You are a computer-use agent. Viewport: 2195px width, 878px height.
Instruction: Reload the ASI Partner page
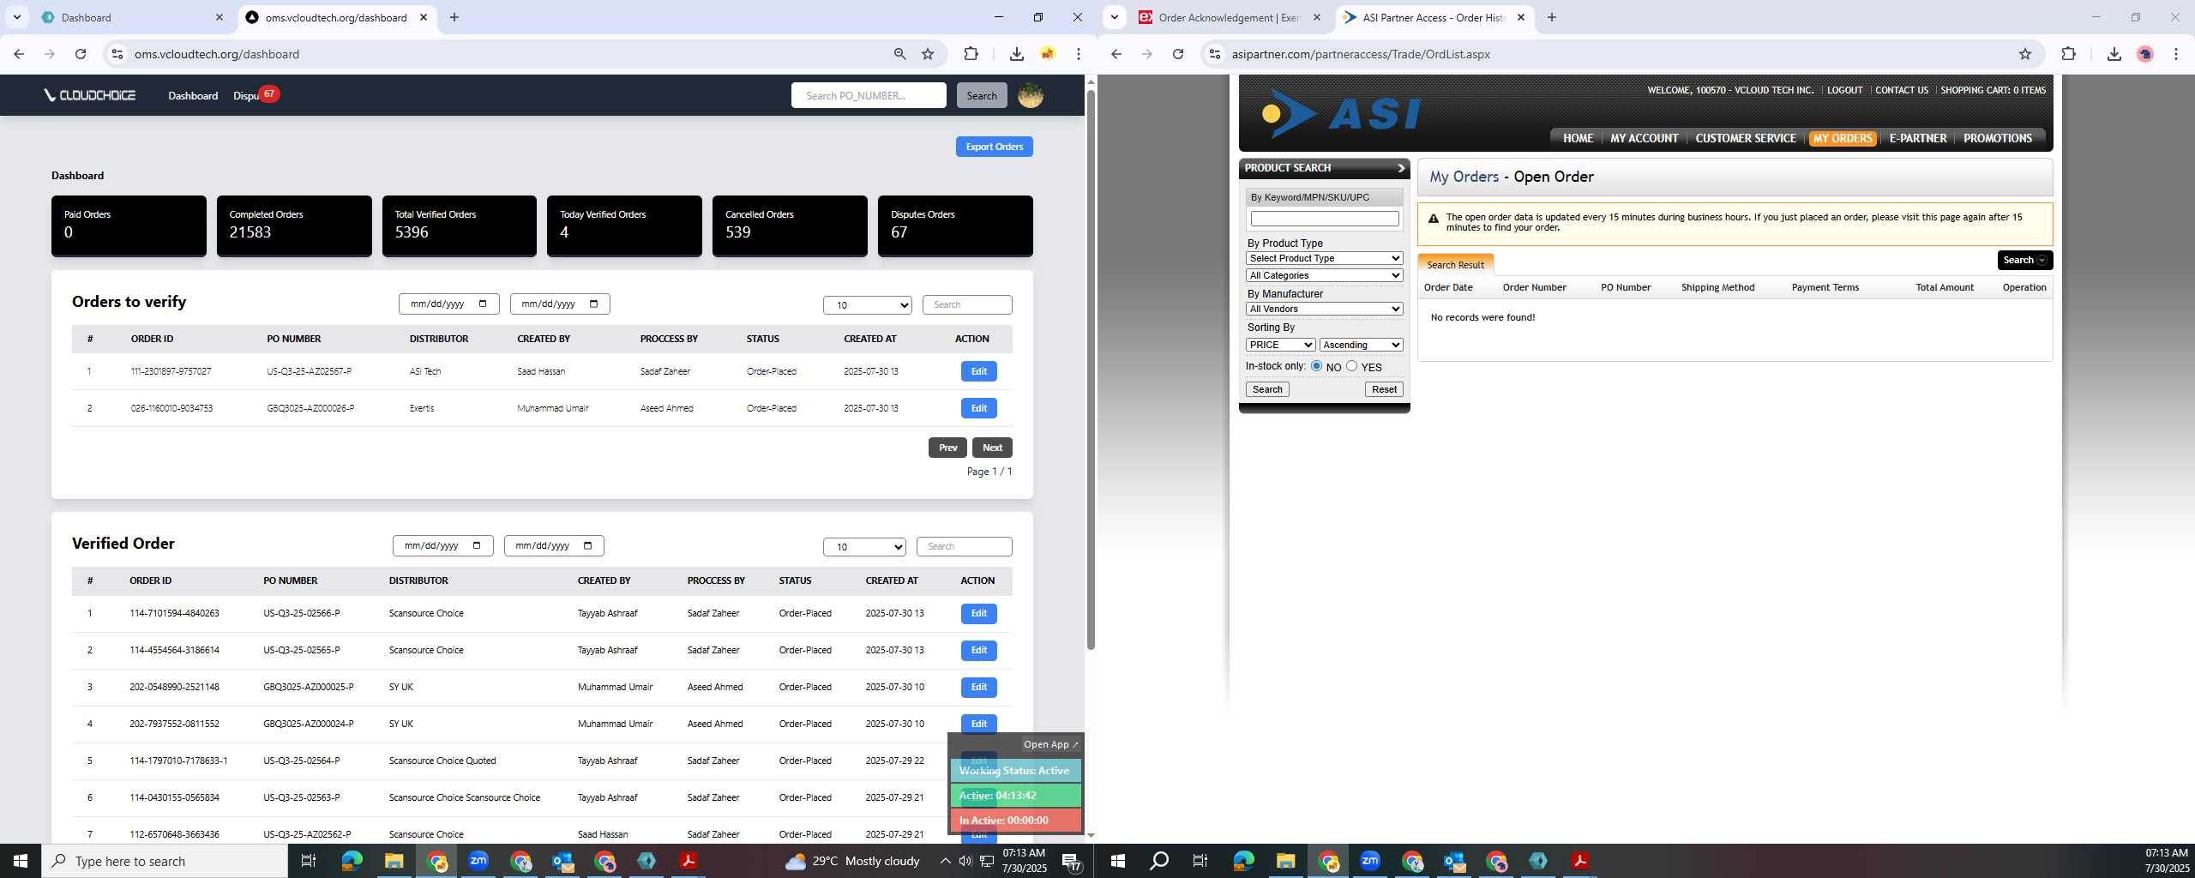tap(1178, 54)
